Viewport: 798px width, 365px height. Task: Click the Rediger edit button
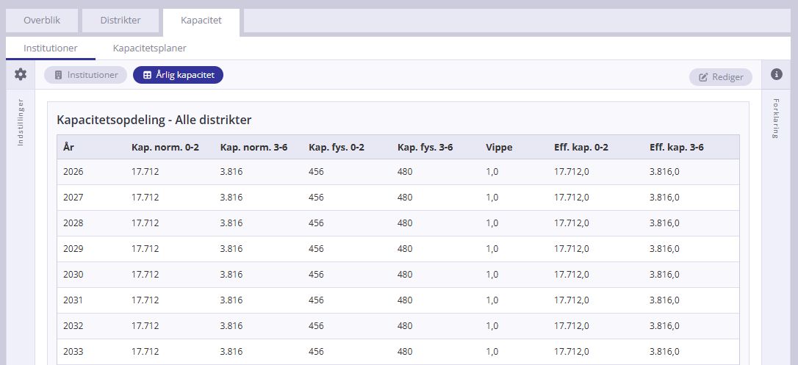(x=720, y=77)
